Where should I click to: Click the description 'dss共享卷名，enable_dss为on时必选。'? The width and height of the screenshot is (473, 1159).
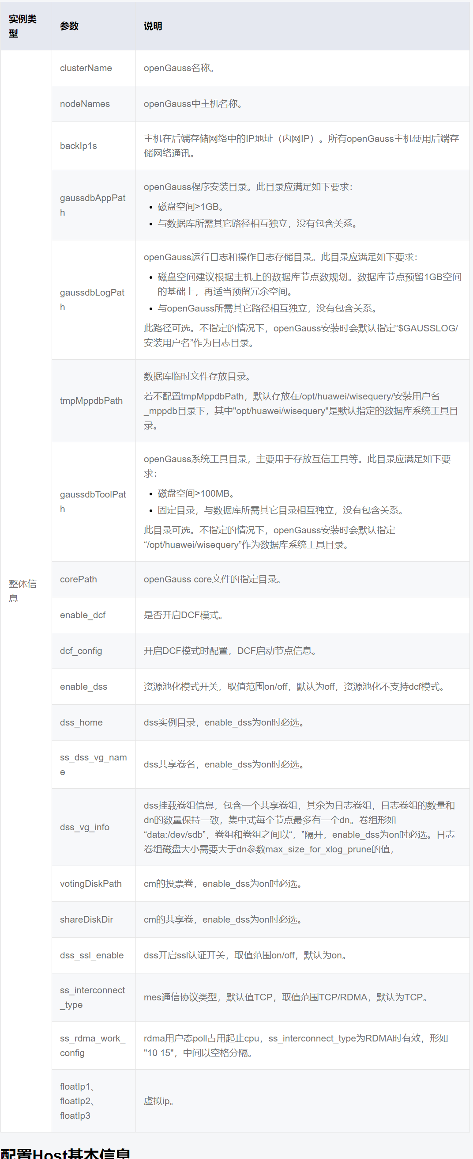(226, 764)
